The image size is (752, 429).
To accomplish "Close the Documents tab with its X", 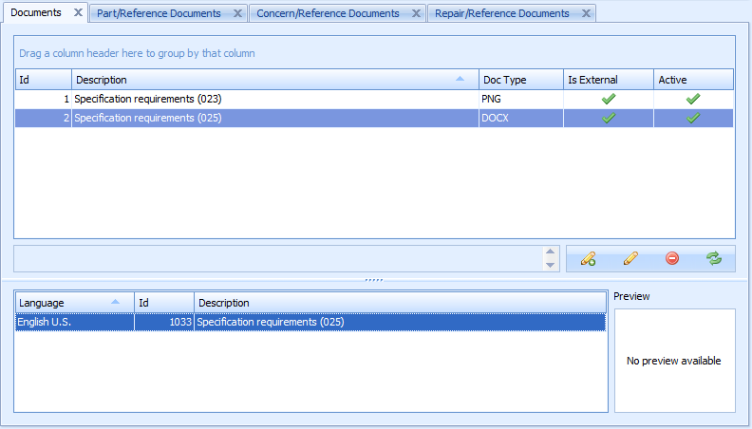I will (78, 13).
